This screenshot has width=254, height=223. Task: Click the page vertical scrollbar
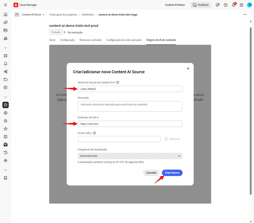[251, 111]
